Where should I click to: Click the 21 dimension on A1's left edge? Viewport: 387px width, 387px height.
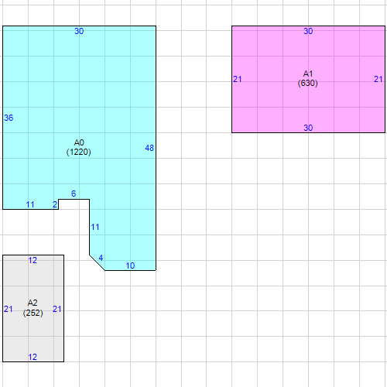tap(238, 79)
